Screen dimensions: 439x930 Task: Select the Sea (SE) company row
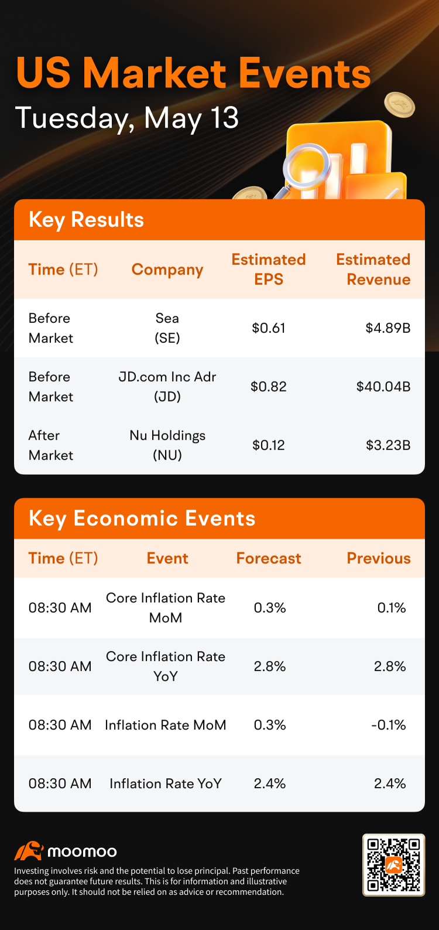220,328
